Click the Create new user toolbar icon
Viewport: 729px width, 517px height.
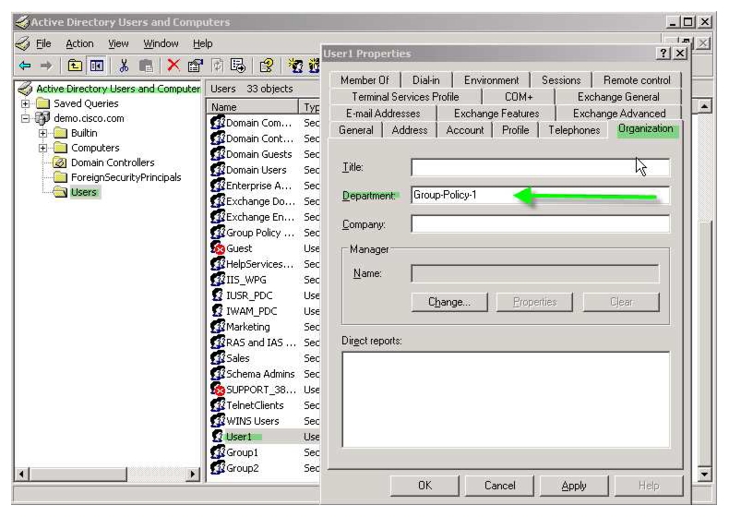point(295,66)
